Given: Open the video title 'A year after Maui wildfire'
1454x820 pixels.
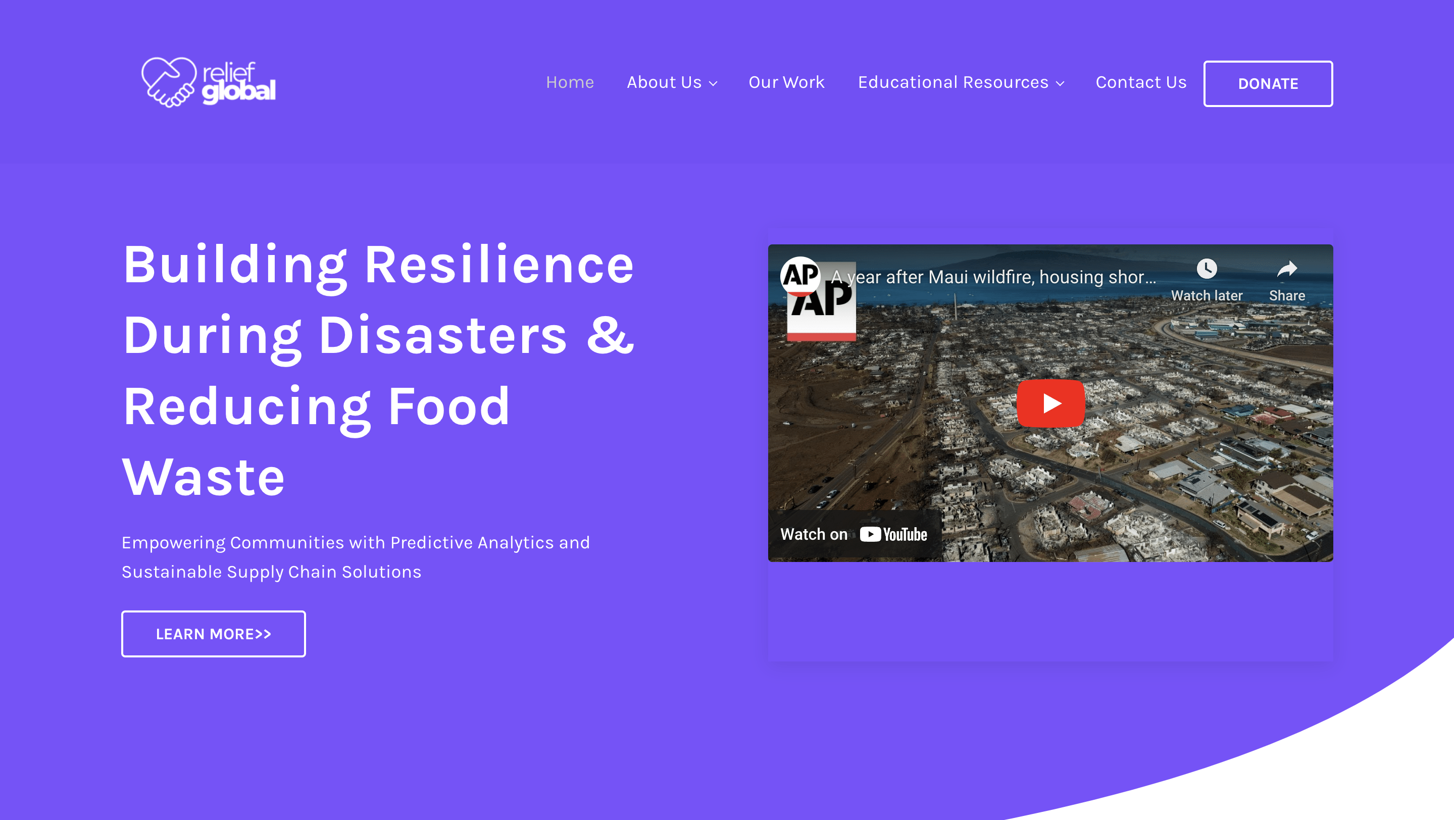Looking at the screenshot, I should [993, 277].
